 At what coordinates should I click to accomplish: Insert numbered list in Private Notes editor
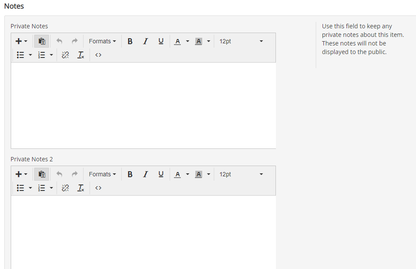point(42,55)
